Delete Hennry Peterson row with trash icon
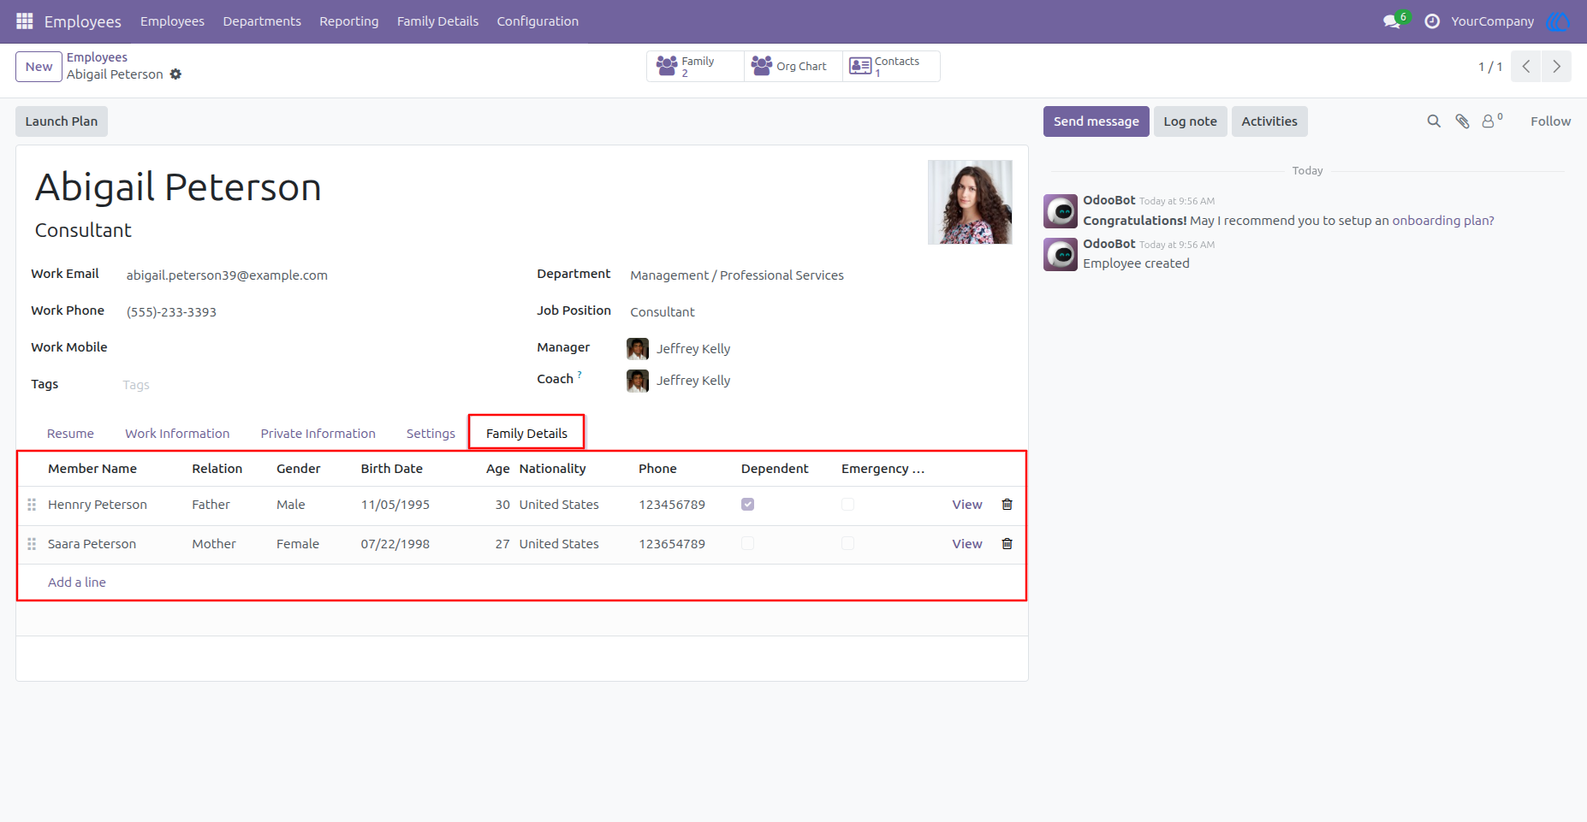The image size is (1587, 822). point(1007,505)
